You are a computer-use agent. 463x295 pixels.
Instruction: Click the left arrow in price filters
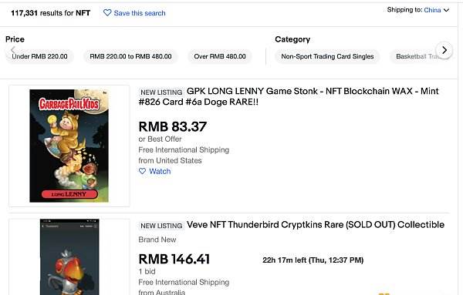pos(12,50)
